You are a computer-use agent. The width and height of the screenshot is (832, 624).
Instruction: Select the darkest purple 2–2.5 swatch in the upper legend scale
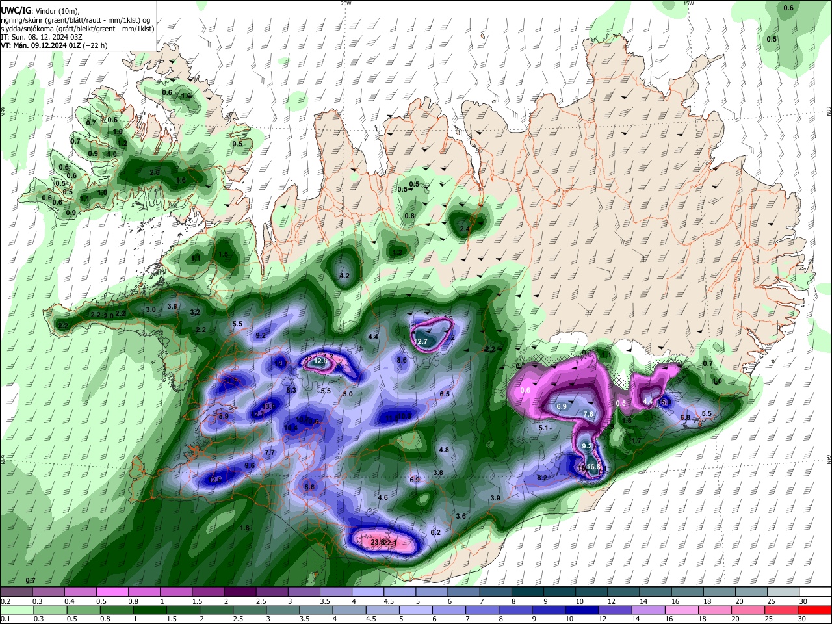239,592
